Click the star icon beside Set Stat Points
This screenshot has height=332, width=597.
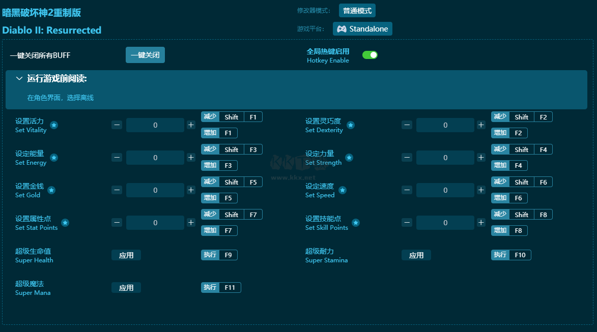point(65,223)
